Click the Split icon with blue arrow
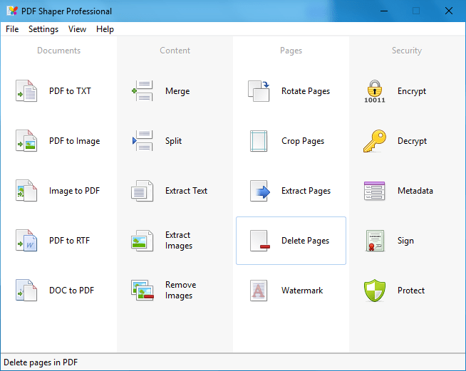This screenshot has width=466, height=371. tap(143, 141)
